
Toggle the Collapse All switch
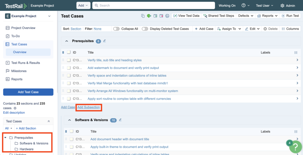116,29
